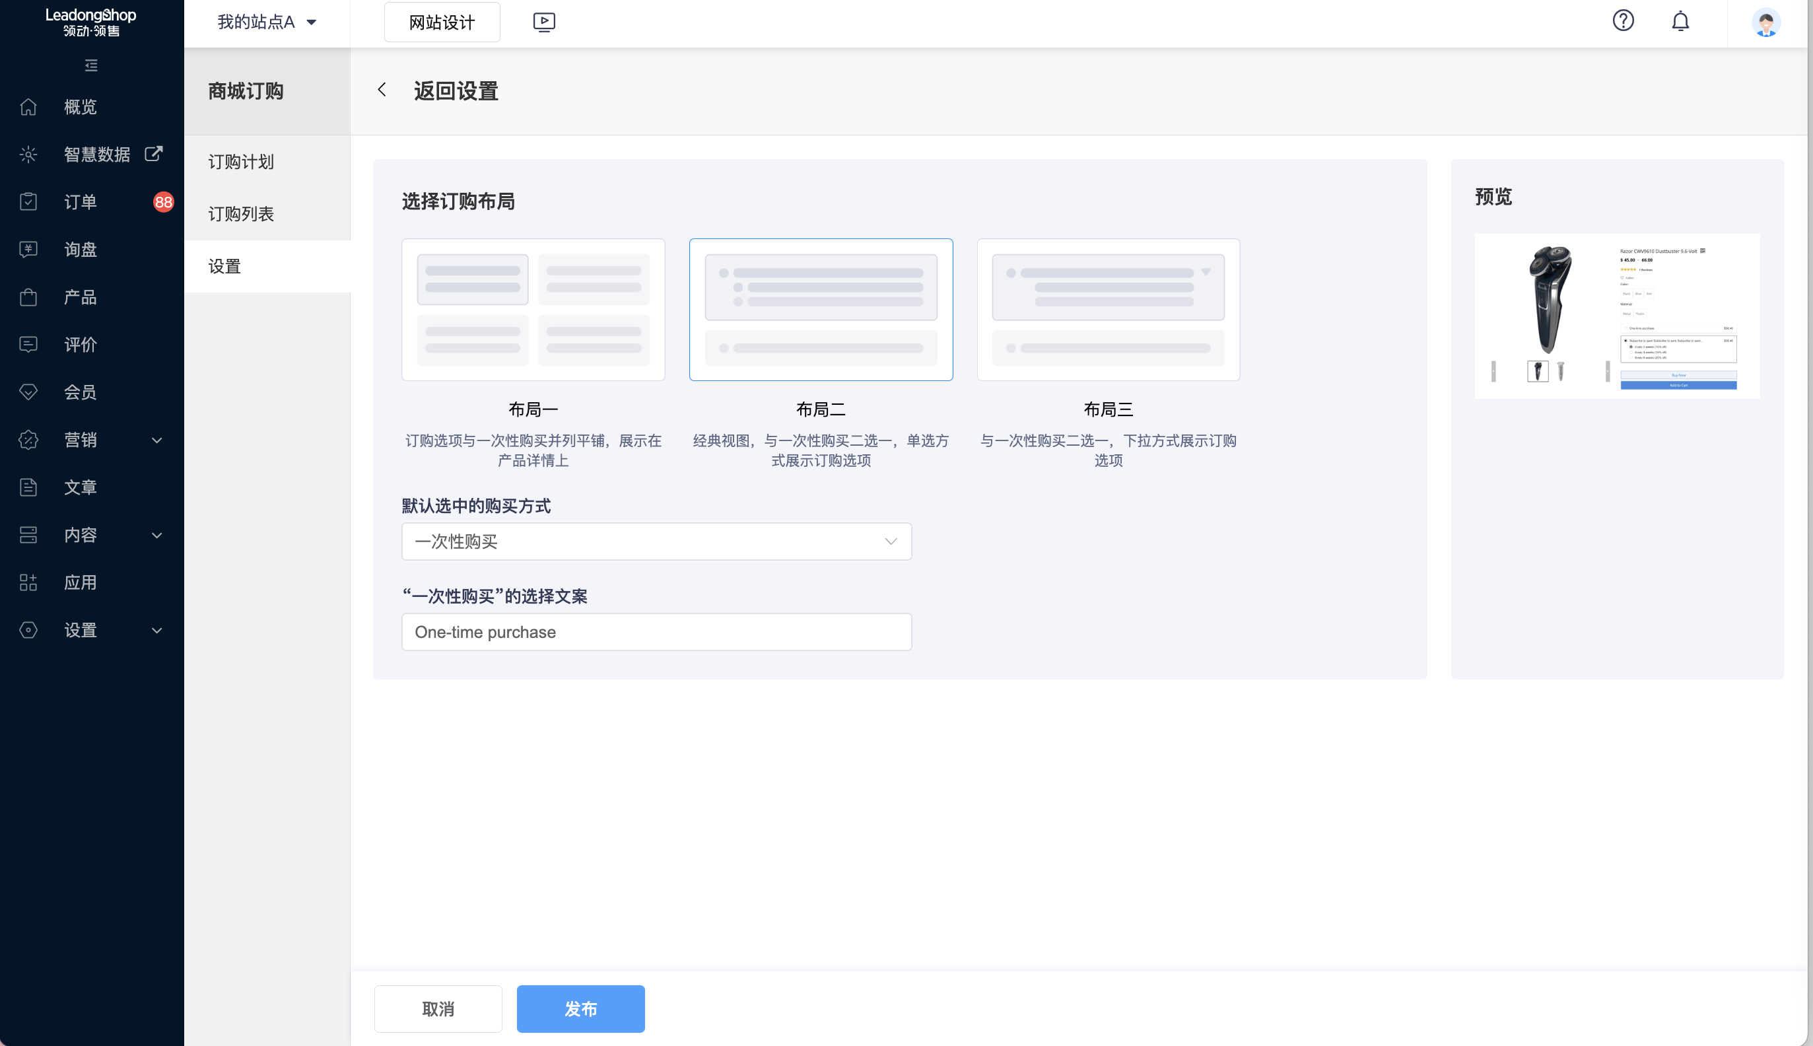Open the 评价 reviews section

tap(79, 345)
